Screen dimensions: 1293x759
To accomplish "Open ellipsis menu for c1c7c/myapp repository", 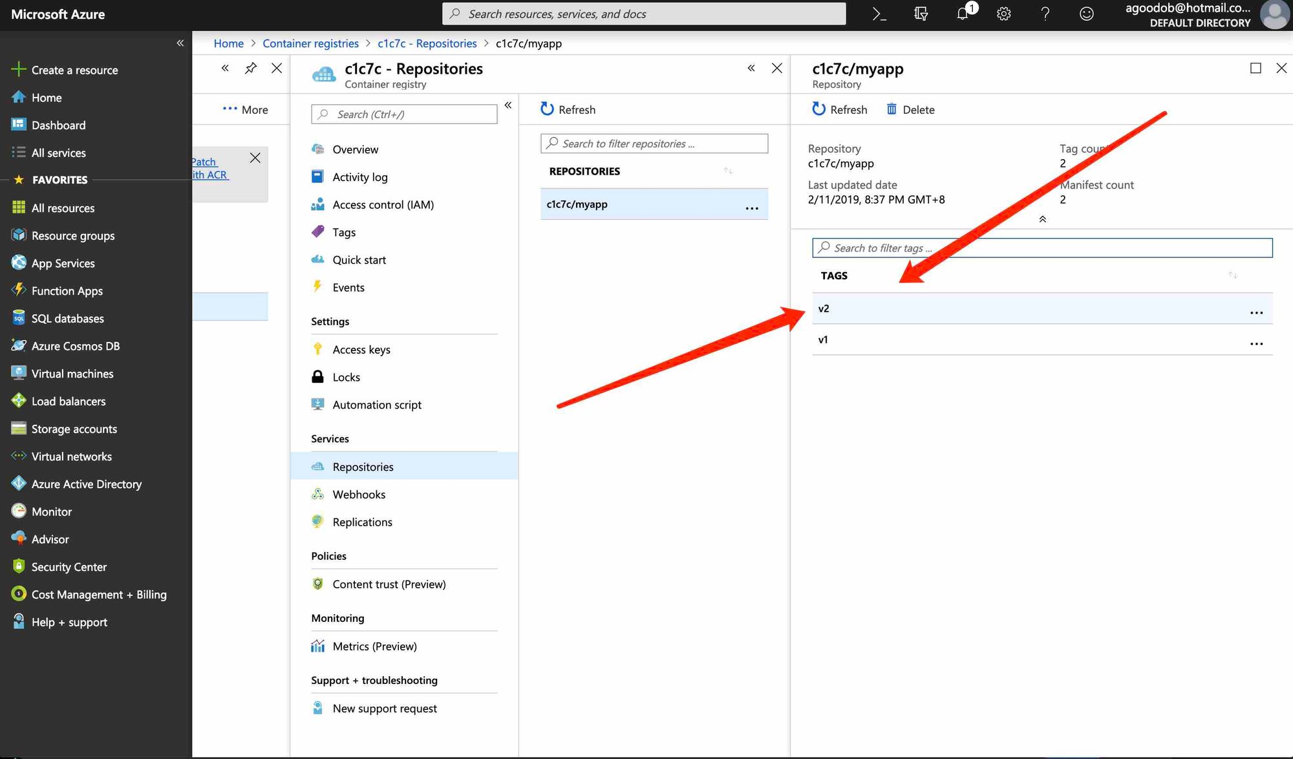I will pos(752,208).
